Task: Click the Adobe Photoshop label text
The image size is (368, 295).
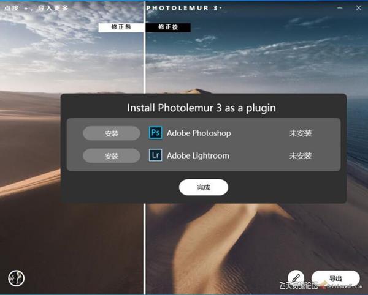Action: pos(199,133)
